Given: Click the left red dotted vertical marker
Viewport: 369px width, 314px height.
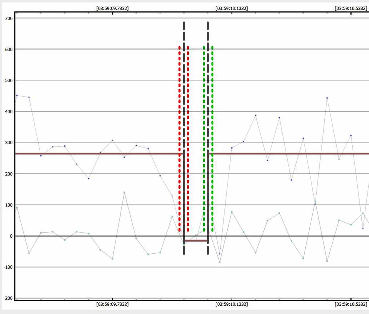Looking at the screenshot, I should tap(180, 138).
